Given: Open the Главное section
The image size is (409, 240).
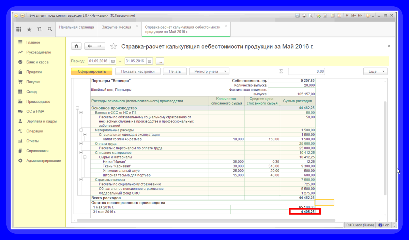Looking at the screenshot, I should (33, 42).
